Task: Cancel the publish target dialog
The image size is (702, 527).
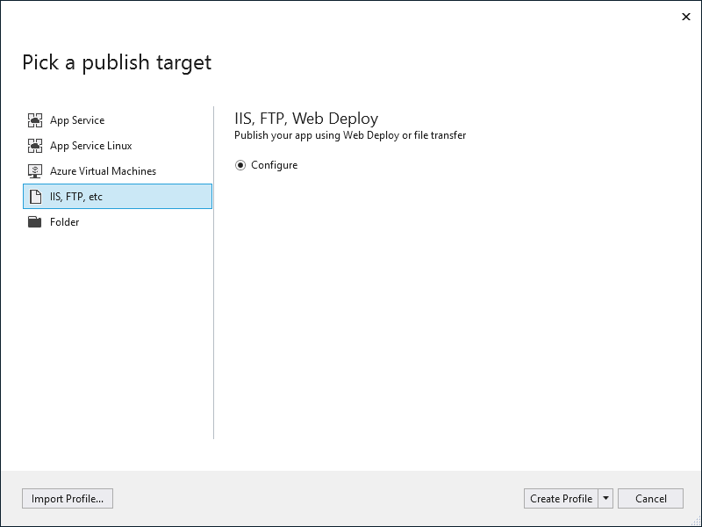Action: tap(650, 498)
